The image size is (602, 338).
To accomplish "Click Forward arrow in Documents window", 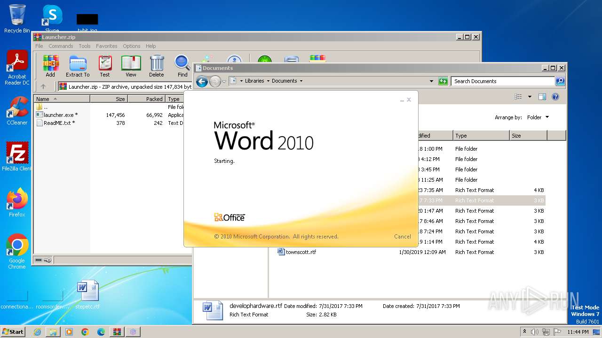I will pyautogui.click(x=215, y=81).
